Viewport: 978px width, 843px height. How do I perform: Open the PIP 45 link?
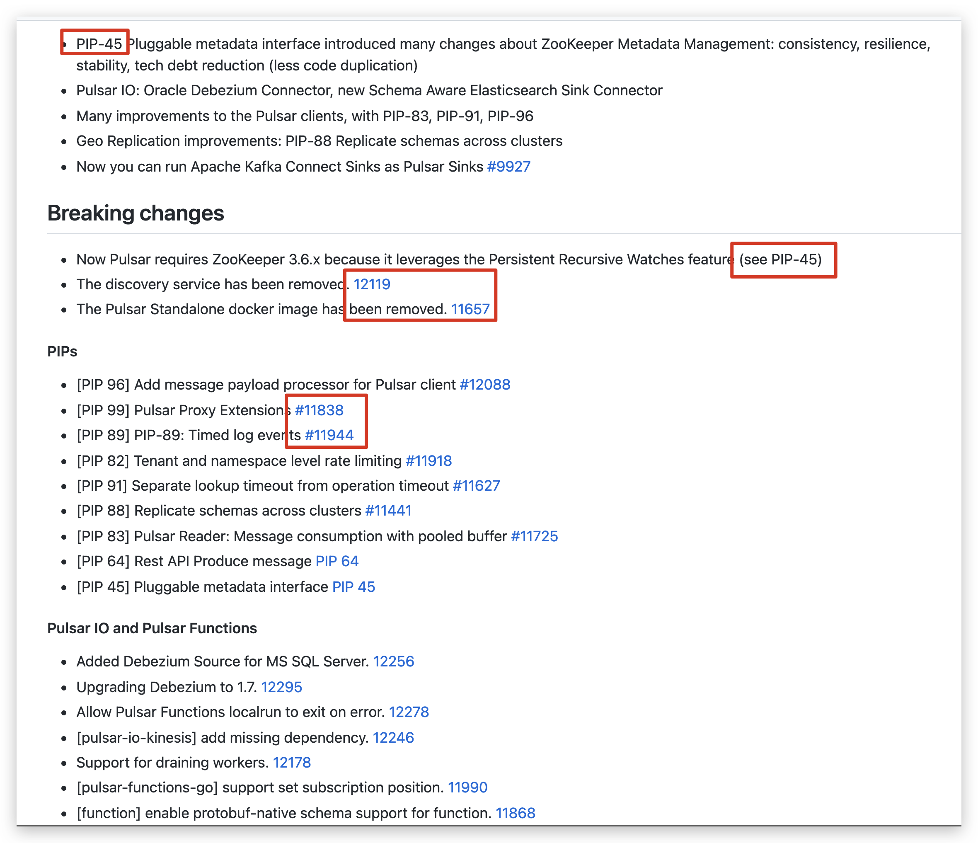(x=353, y=587)
